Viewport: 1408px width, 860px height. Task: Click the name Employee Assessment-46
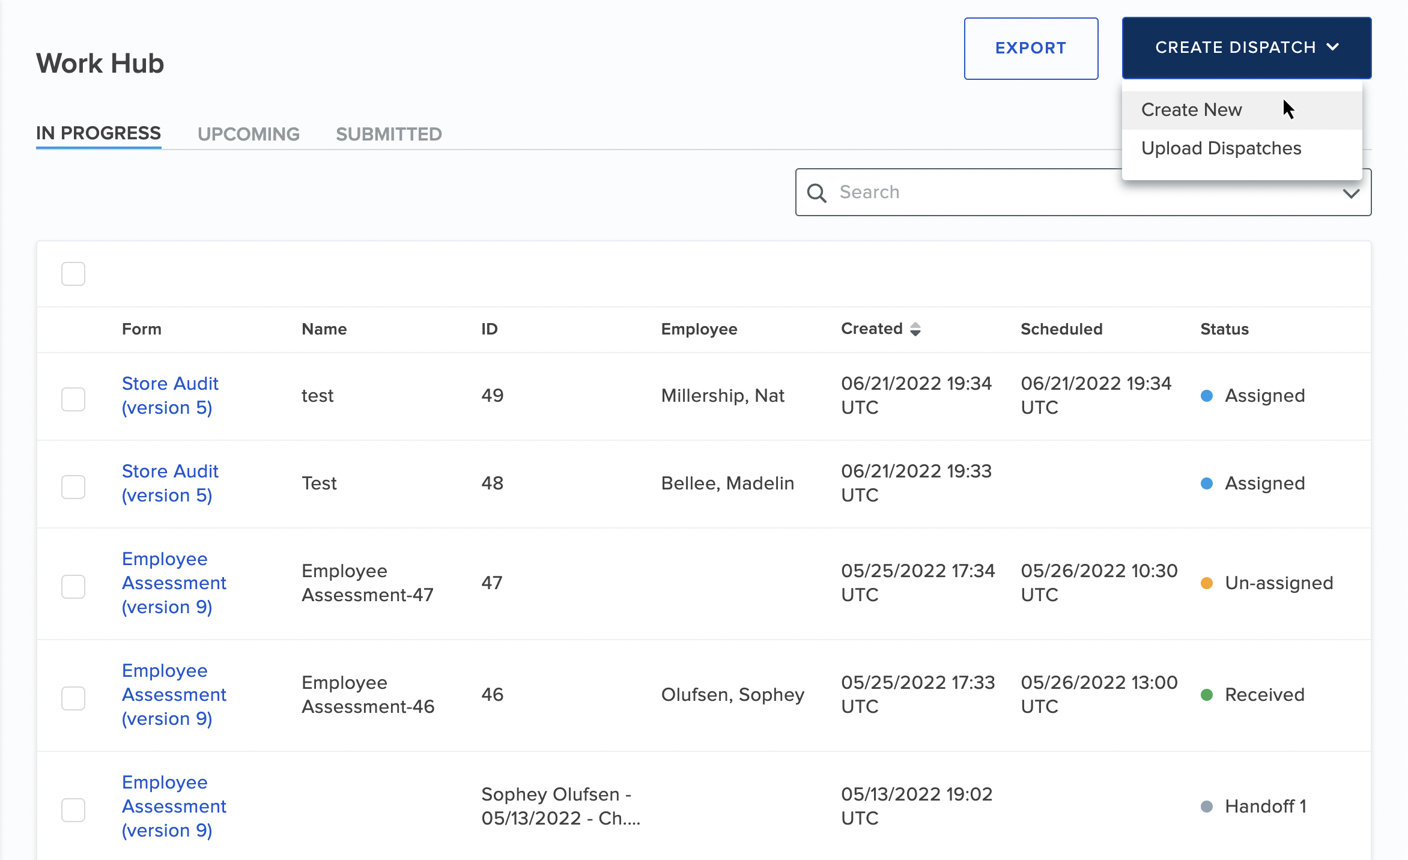point(368,695)
